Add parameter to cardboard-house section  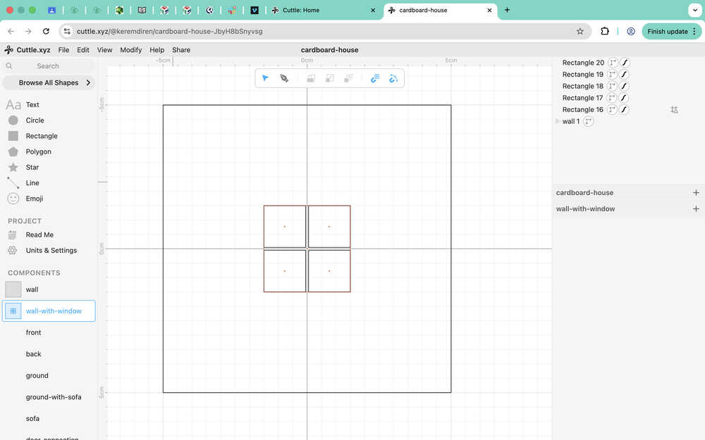tap(696, 193)
